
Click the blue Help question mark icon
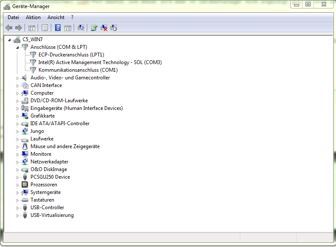click(x=58, y=28)
